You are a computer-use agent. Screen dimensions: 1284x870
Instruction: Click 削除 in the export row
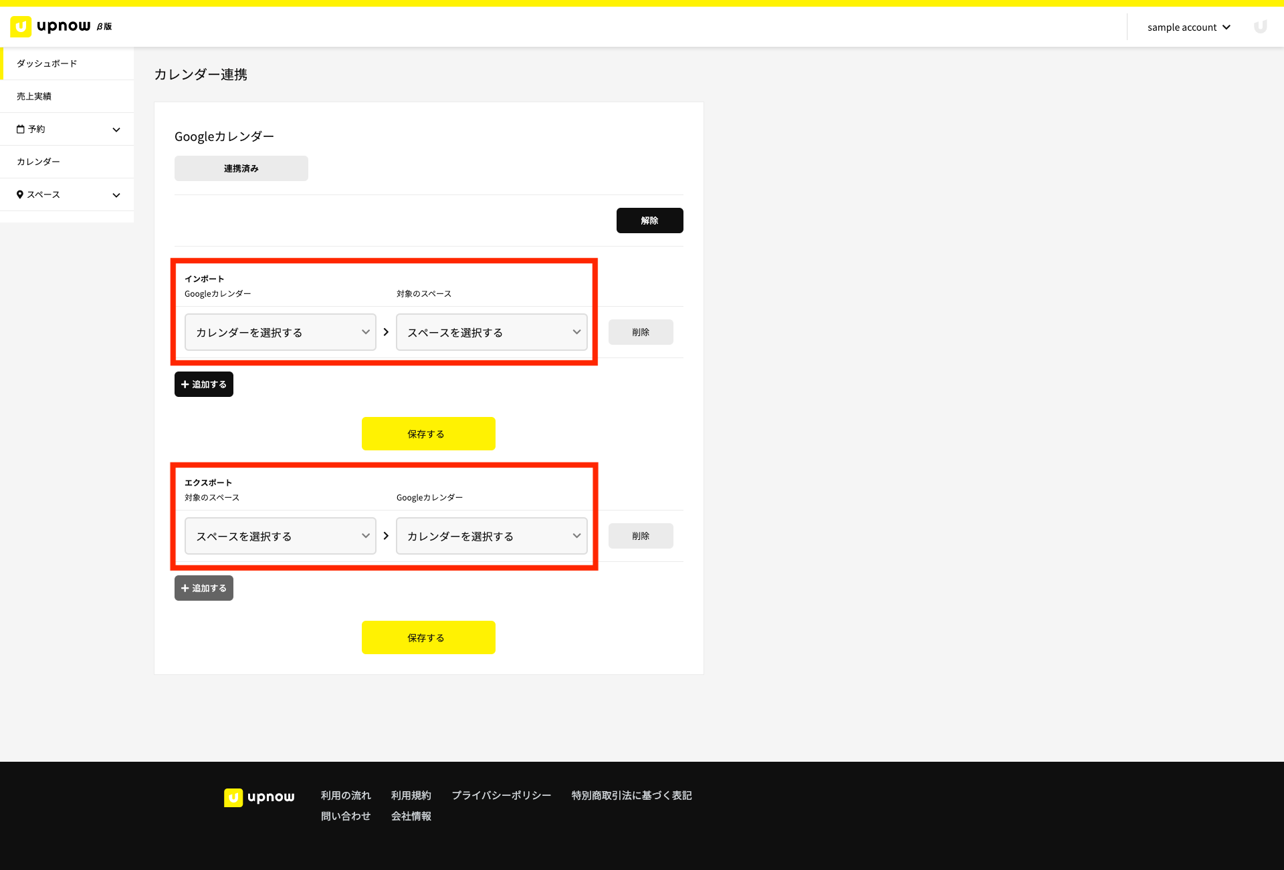click(641, 536)
